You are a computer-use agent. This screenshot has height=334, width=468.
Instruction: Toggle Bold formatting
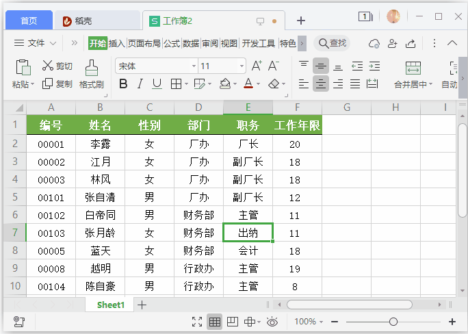point(123,84)
